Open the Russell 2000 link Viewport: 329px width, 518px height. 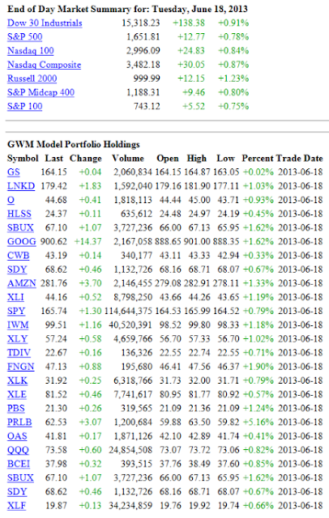pos(32,79)
